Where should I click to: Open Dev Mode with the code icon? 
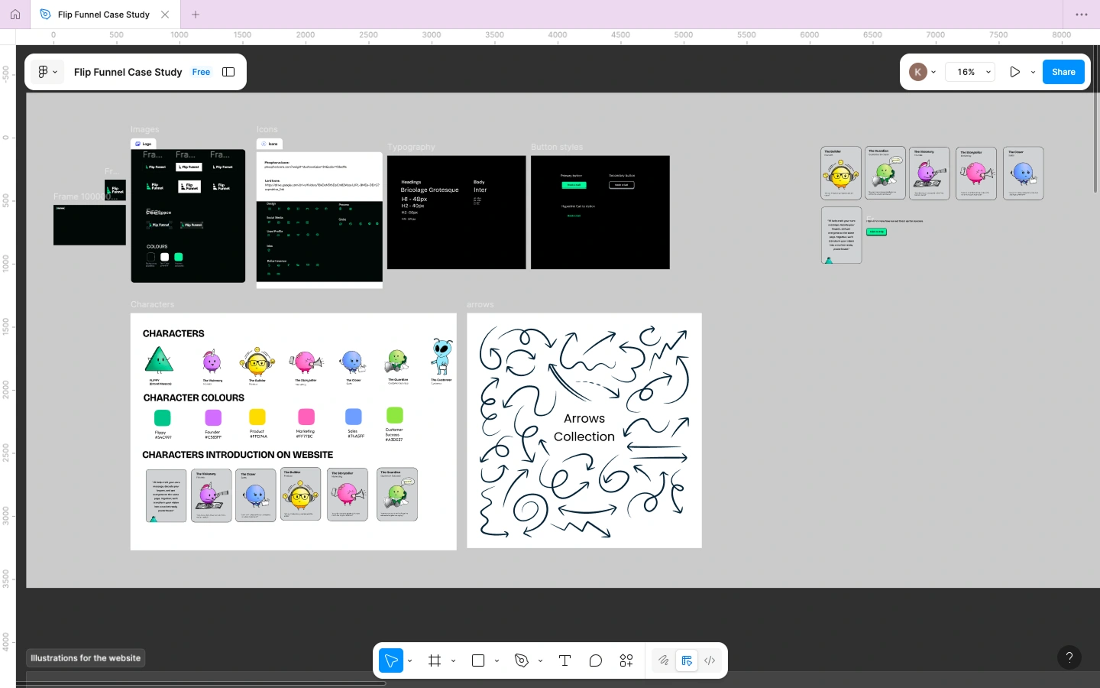coord(709,660)
